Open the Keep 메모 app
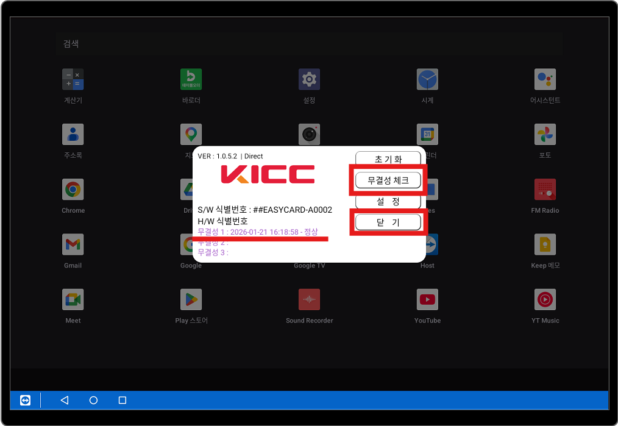Viewport: 618px width, 426px height. pos(545,245)
